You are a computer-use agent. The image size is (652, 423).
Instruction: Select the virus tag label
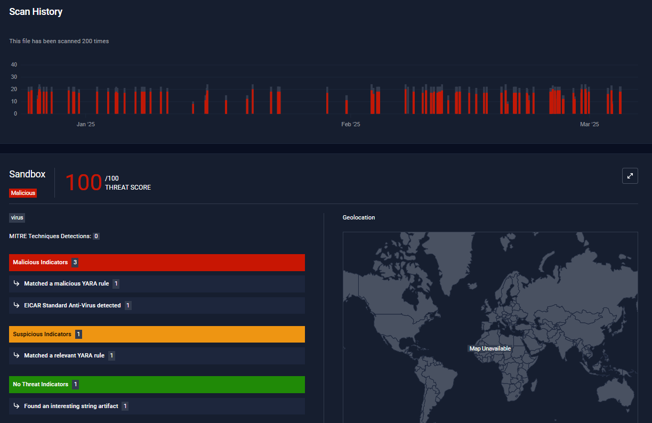(17, 218)
